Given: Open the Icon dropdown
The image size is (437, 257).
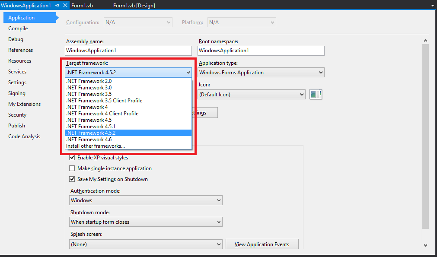Looking at the screenshot, I should [252, 95].
